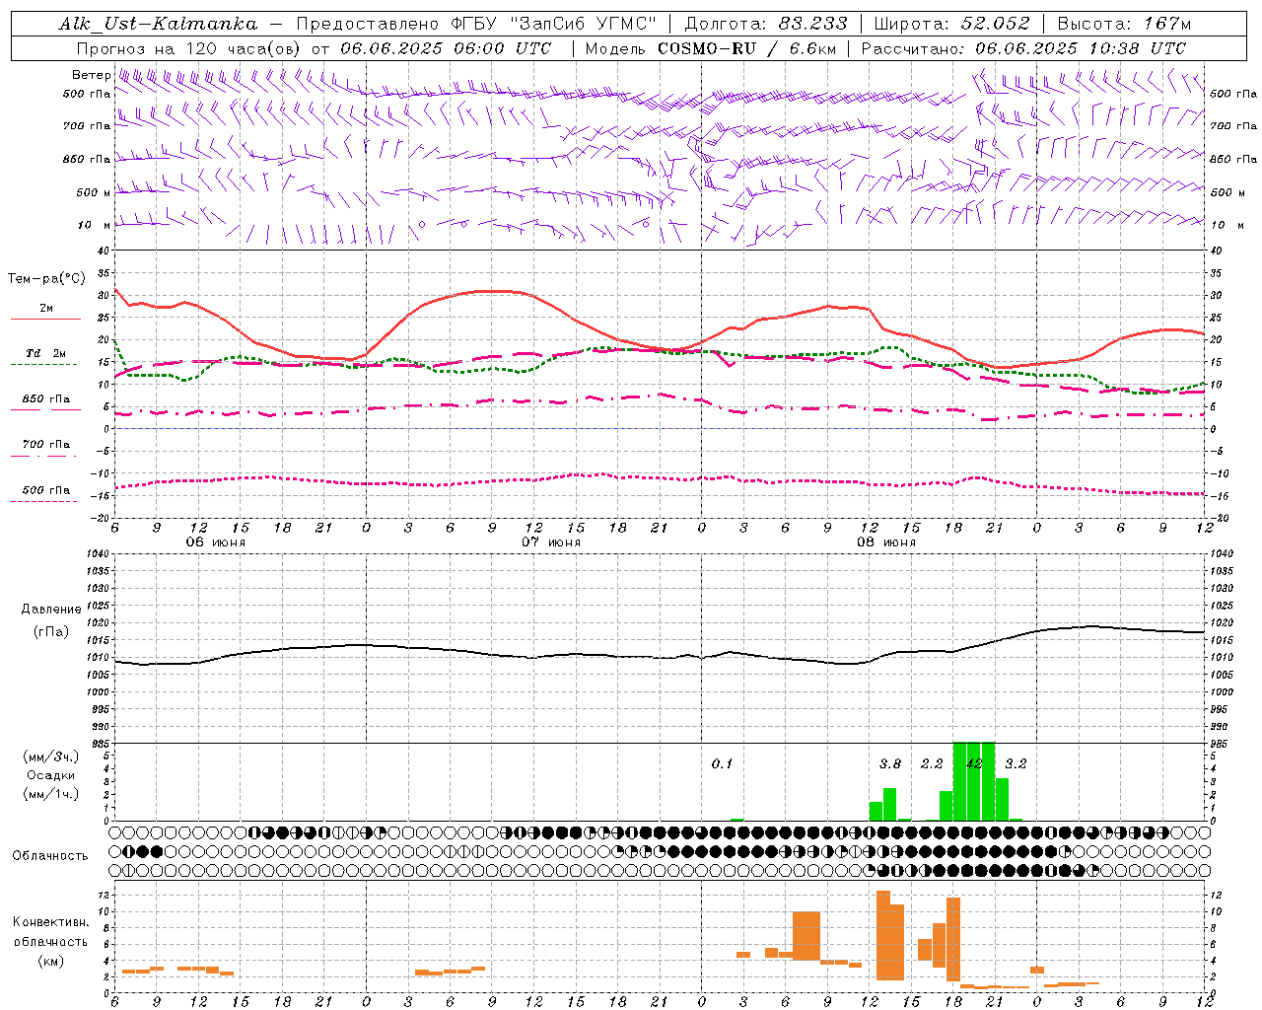Click the 500 м wind level label on left
The width and height of the screenshot is (1262, 1010).
95,192
